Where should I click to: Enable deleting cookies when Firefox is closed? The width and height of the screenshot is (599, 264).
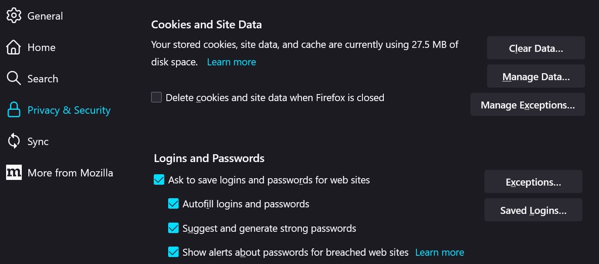tap(156, 97)
